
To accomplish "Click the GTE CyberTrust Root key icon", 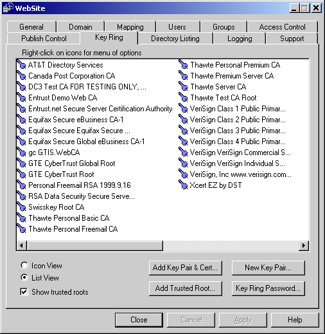I will point(21,174).
